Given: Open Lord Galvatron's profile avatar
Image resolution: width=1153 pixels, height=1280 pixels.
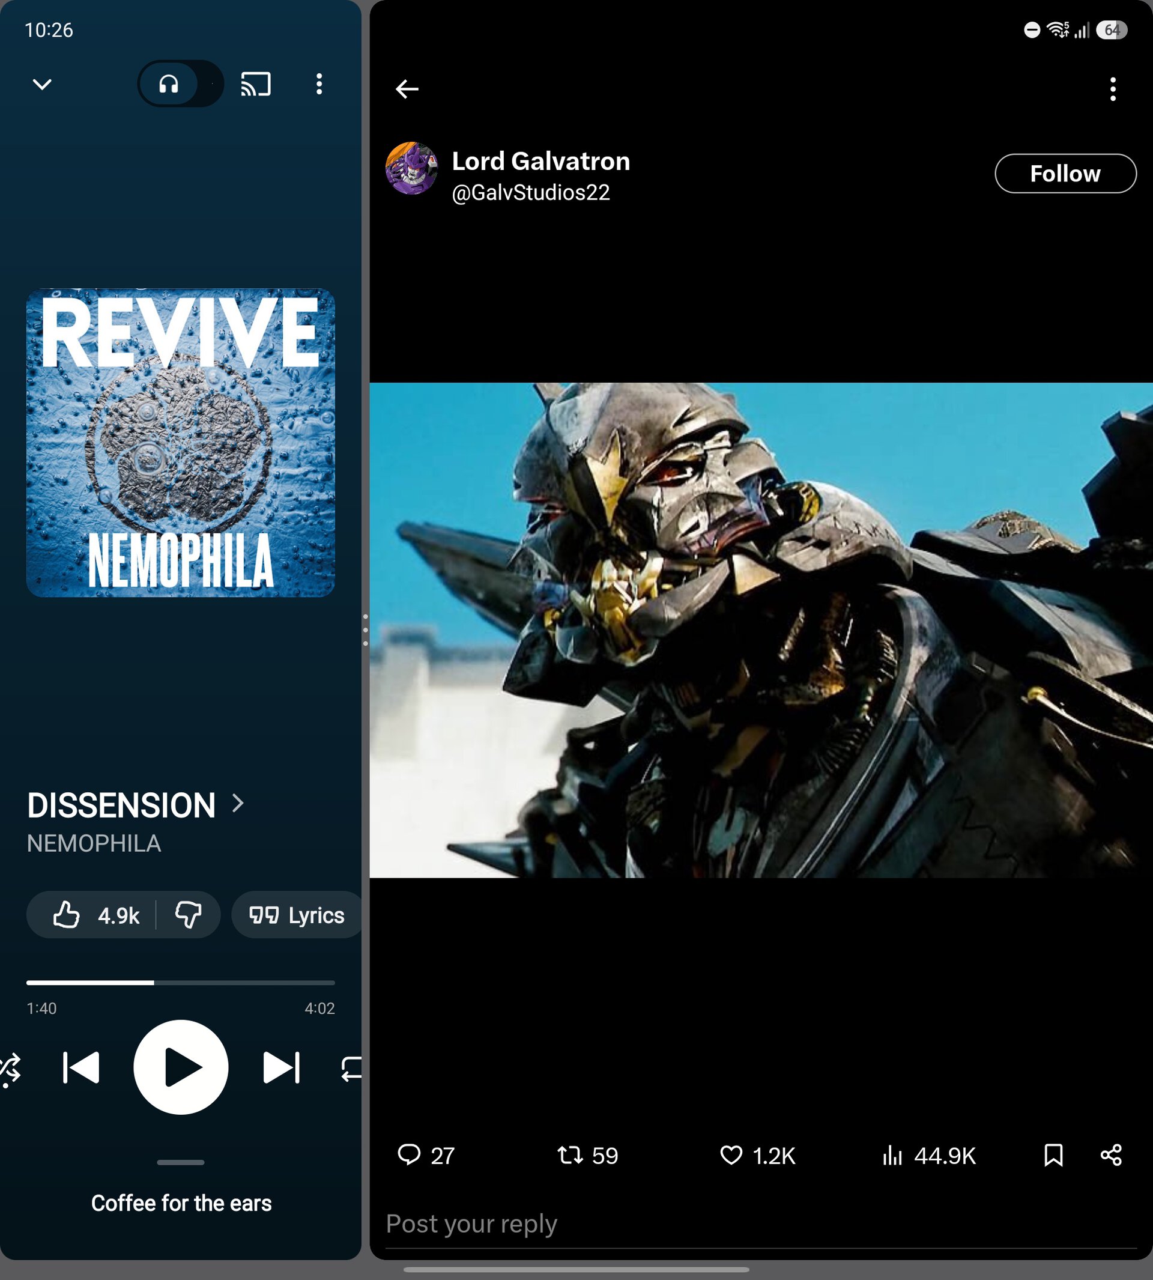Looking at the screenshot, I should (x=412, y=168).
